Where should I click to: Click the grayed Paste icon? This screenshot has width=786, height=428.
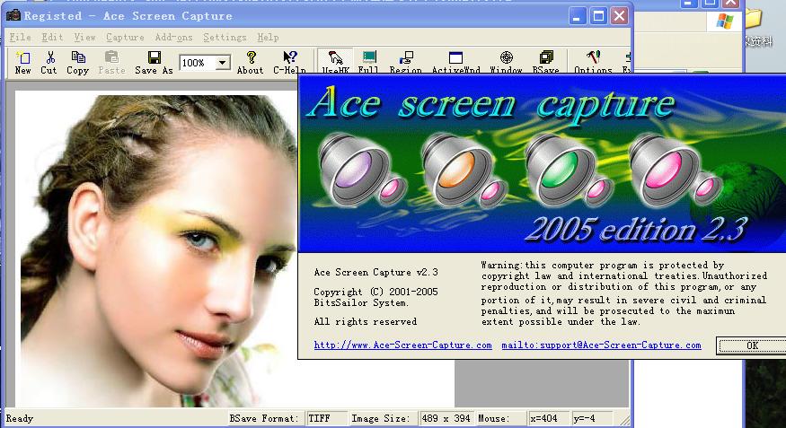pyautogui.click(x=111, y=63)
